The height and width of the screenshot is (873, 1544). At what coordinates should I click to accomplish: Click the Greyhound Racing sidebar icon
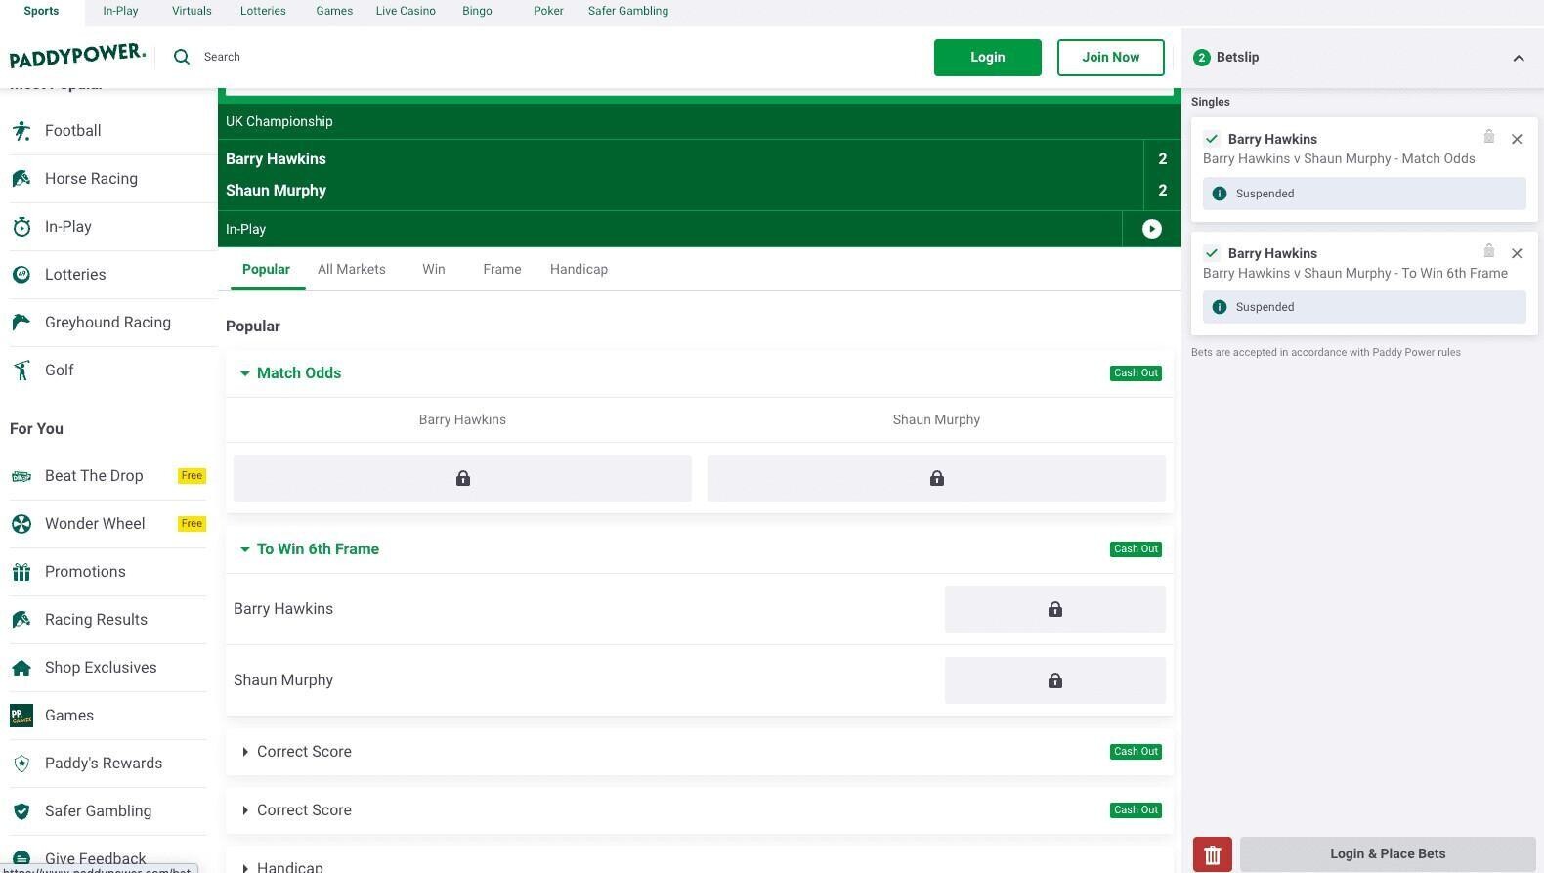[21, 323]
